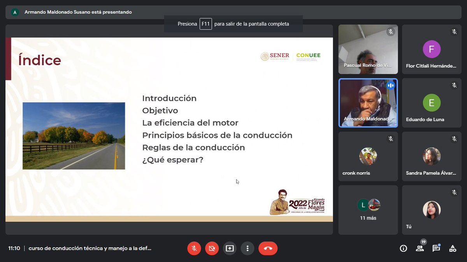Click your own 'Tú' avatar tile

coord(432,210)
